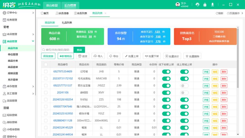Open 微信营销 sidebar item

coord(18,122)
